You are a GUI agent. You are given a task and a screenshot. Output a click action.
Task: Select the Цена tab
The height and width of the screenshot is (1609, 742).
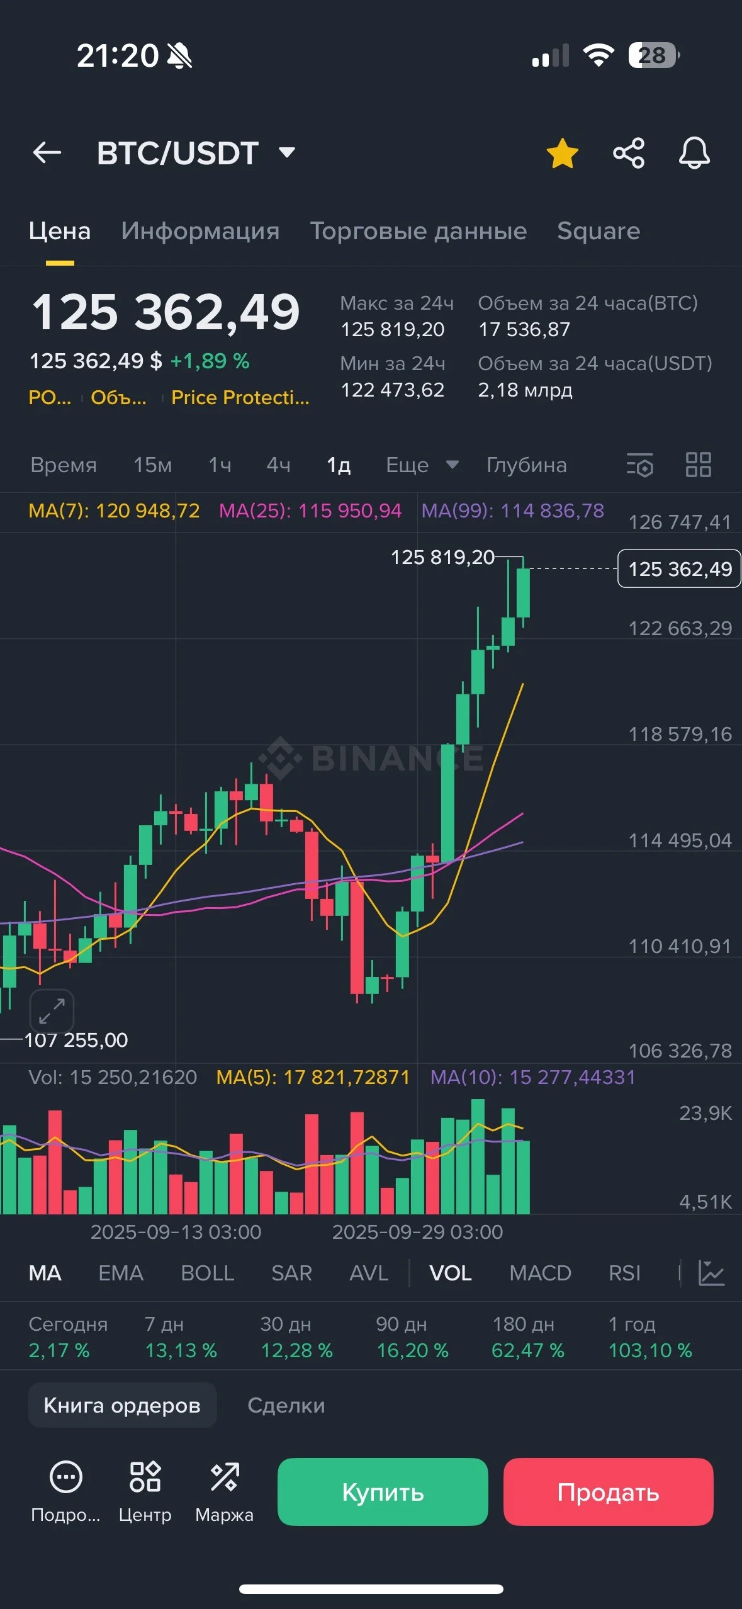(x=60, y=231)
